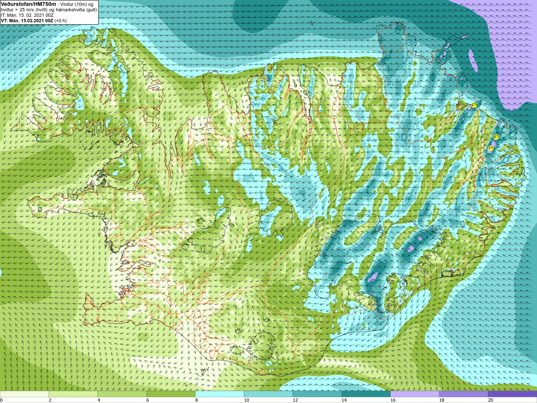Click the scale number 10 under the legend

[246, 400]
